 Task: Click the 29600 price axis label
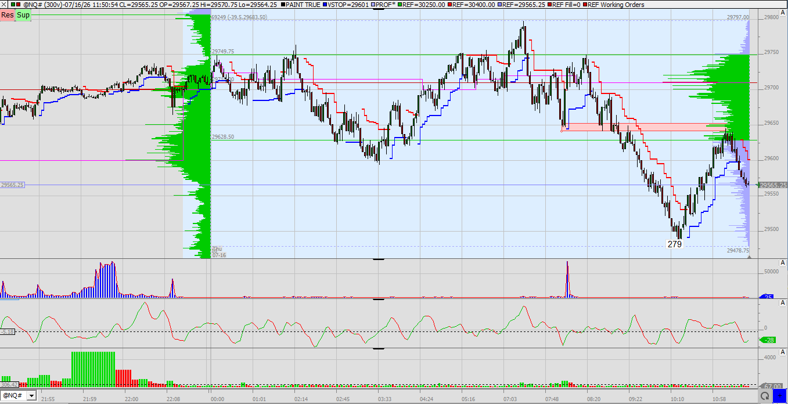click(772, 158)
